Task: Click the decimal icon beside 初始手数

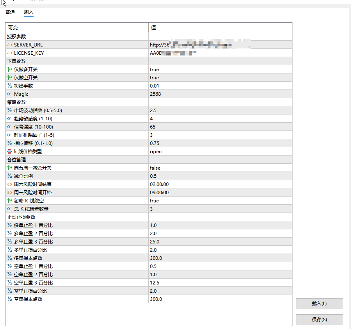Action: [10, 86]
